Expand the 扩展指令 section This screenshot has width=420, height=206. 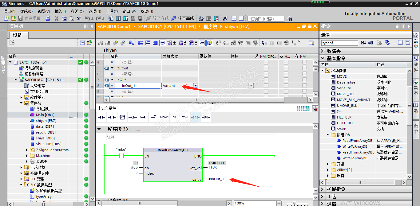(x=323, y=189)
